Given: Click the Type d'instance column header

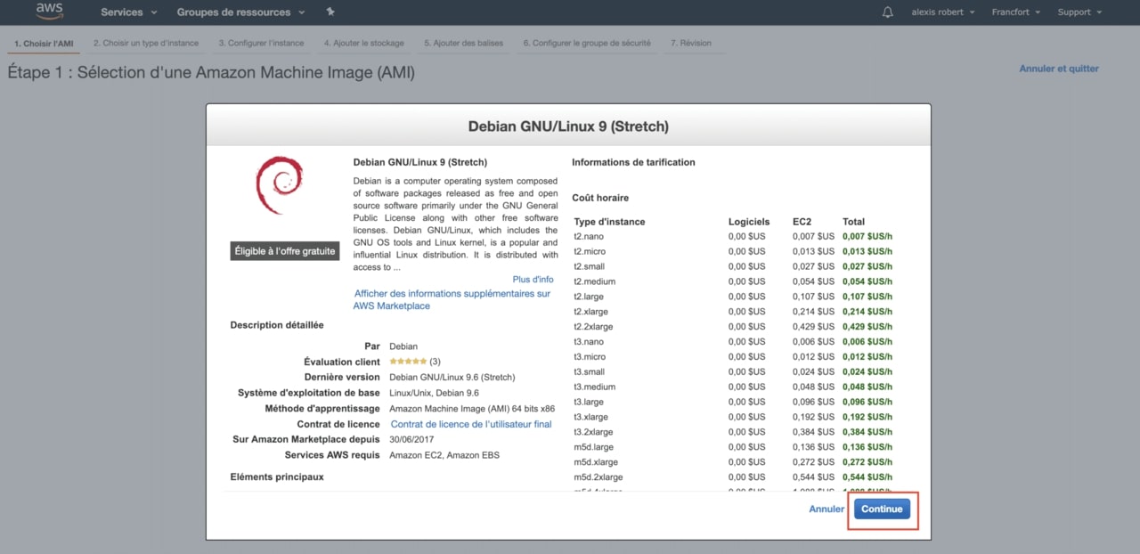Looking at the screenshot, I should (x=609, y=222).
